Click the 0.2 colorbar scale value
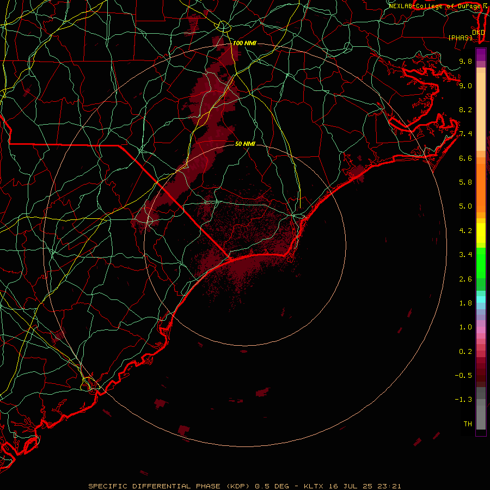Viewport: 490px width, 490px height. click(x=465, y=351)
